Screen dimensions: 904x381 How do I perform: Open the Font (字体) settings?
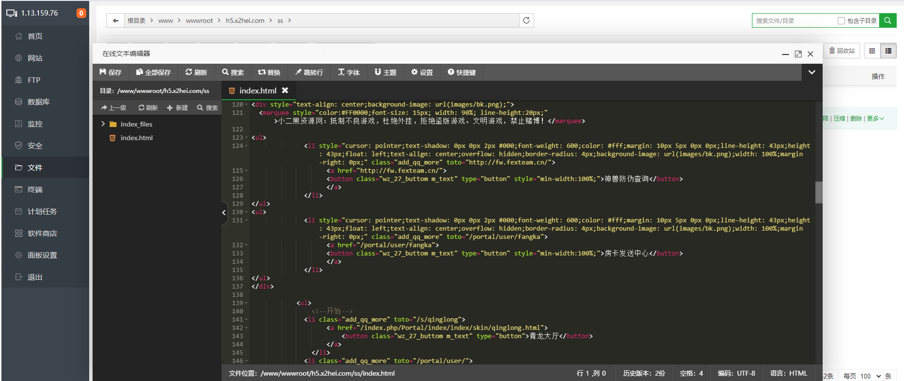coord(349,73)
